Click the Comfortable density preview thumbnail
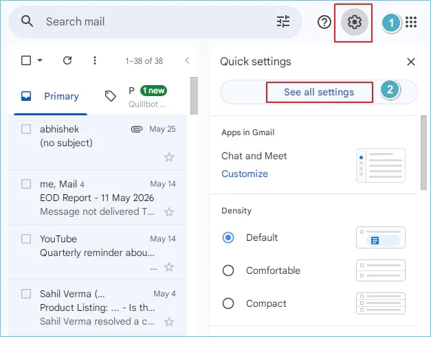 tap(381, 270)
